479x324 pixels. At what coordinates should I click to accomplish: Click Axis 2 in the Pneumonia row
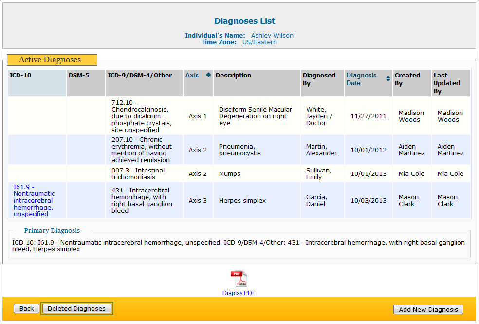[x=198, y=150]
